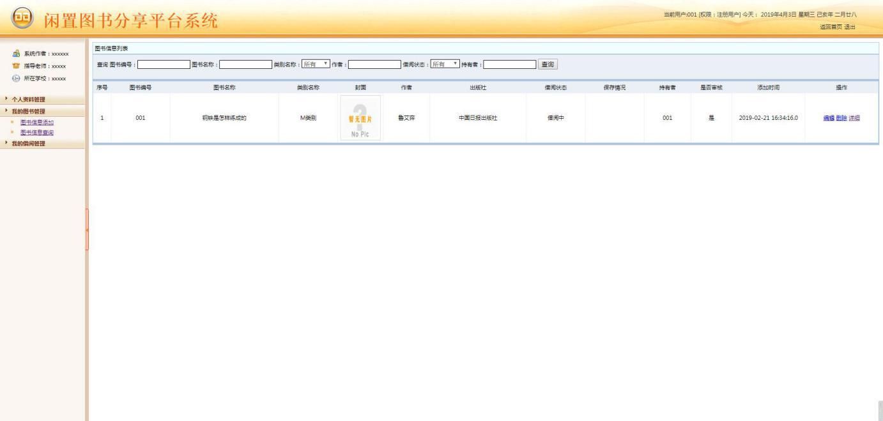Click the 序号 column header
The image size is (883, 421).
(x=102, y=87)
